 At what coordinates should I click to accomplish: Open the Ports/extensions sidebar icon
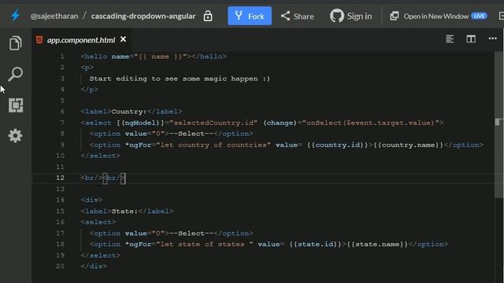coord(16,105)
